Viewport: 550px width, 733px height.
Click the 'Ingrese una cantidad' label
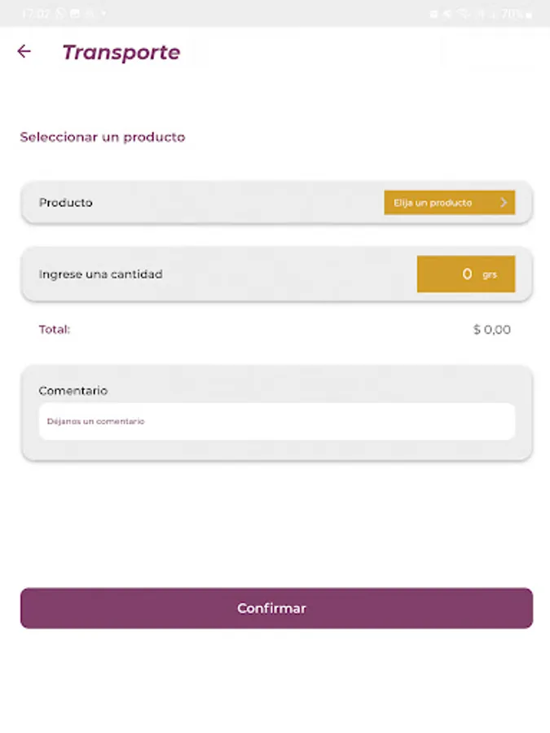[101, 274]
